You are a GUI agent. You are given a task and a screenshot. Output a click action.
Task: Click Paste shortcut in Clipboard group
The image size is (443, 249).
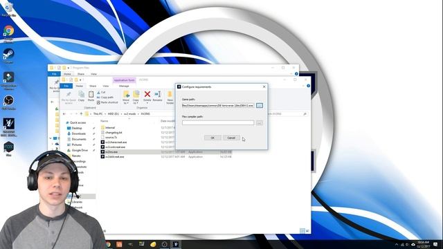(x=107, y=102)
